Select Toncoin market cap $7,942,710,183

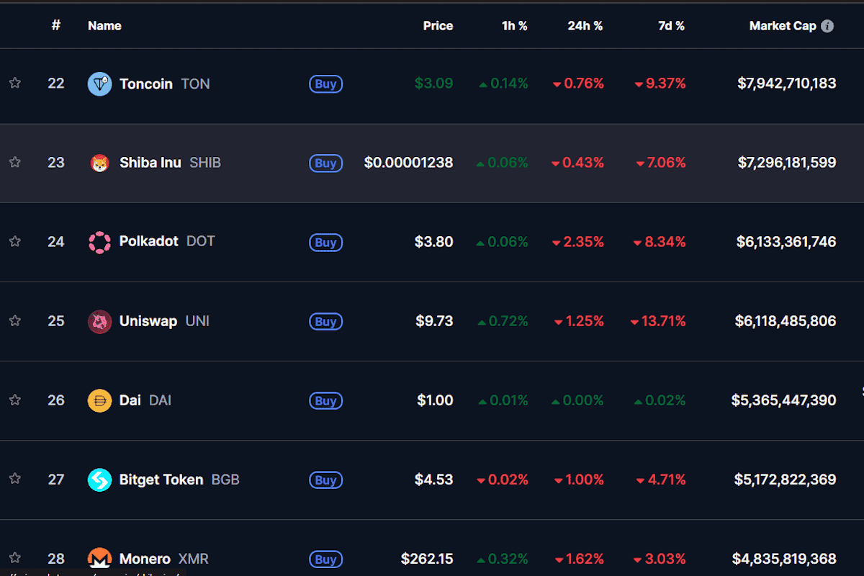[x=787, y=84]
